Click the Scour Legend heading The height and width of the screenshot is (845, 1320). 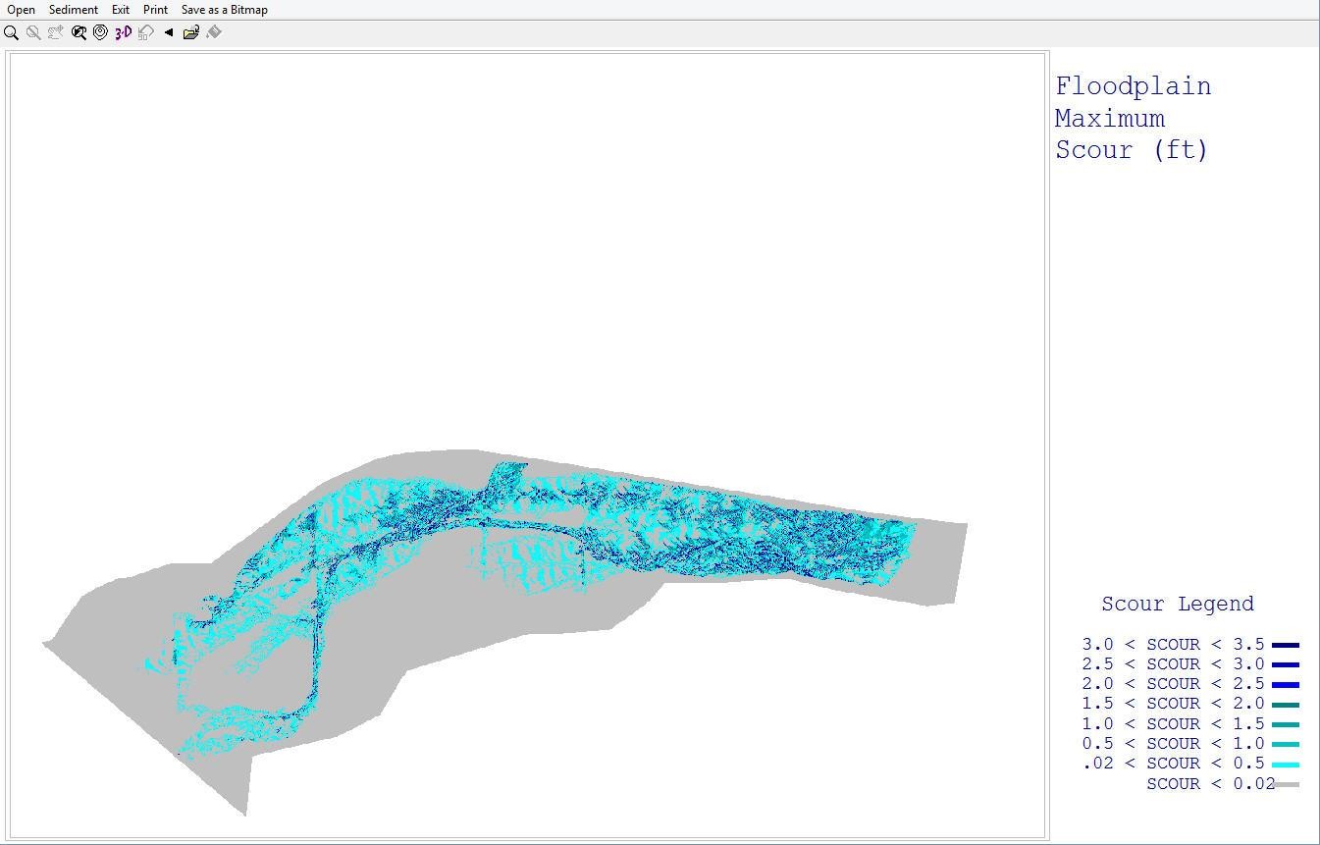coord(1177,605)
